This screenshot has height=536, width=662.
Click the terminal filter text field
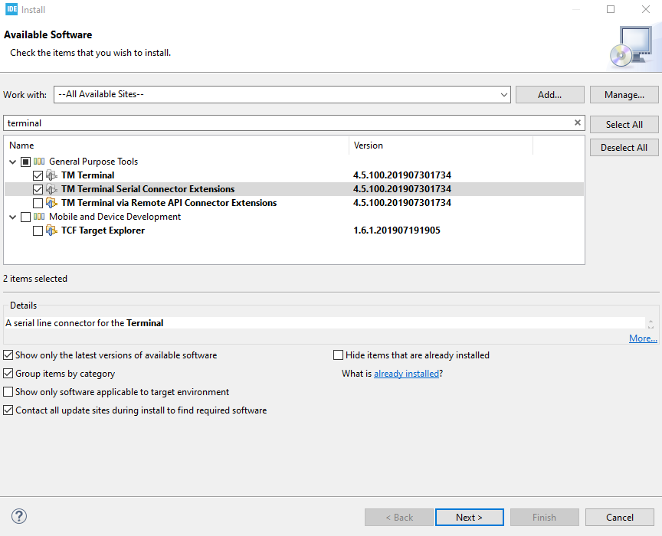(x=289, y=123)
